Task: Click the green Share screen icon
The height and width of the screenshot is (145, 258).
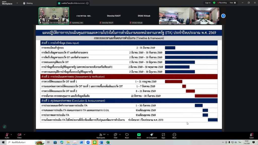Action: click(x=139, y=135)
